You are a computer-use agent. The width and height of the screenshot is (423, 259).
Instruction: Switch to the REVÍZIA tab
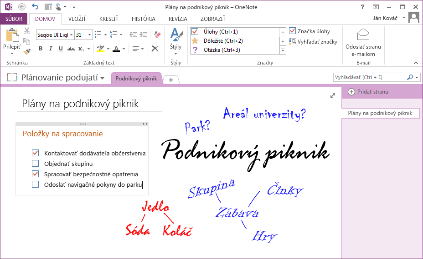point(178,19)
